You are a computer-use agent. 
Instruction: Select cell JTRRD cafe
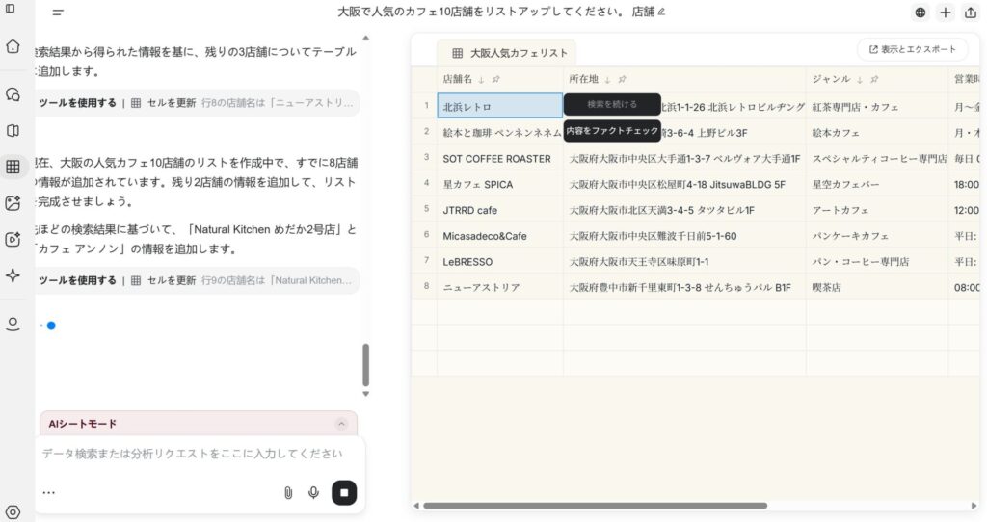coord(500,210)
